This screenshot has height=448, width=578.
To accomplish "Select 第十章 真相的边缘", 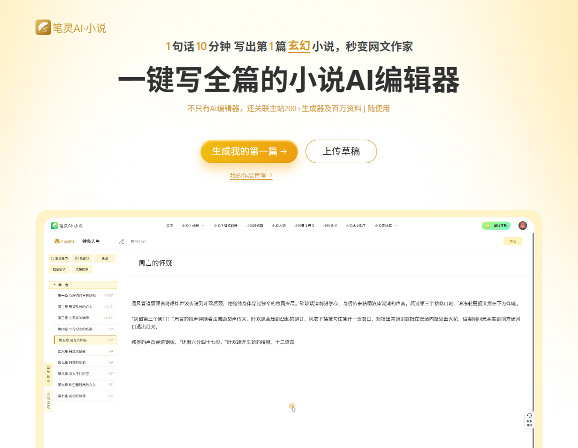I will [85, 396].
